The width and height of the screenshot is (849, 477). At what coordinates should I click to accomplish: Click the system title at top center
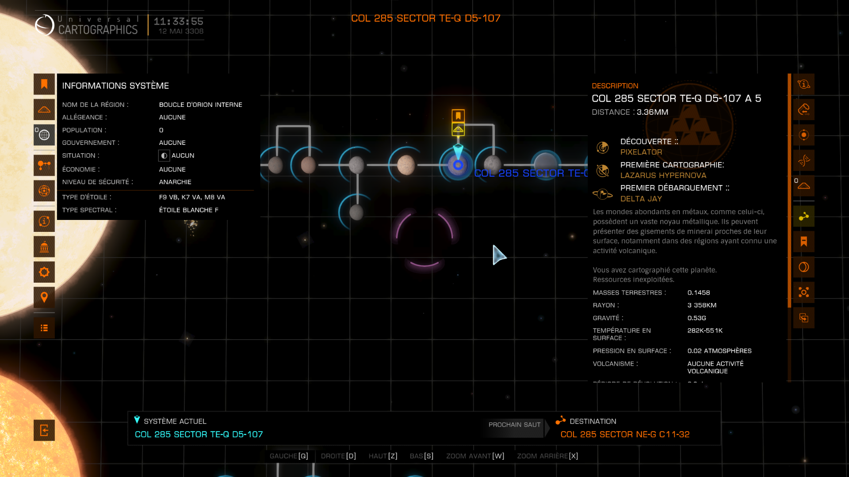click(x=425, y=18)
